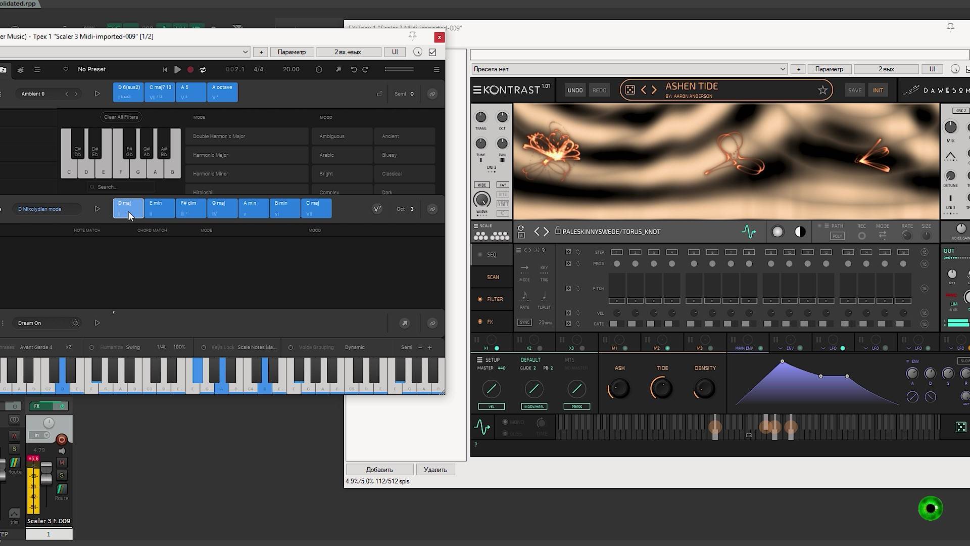Enable Keys Lock radio toggle

[204, 347]
